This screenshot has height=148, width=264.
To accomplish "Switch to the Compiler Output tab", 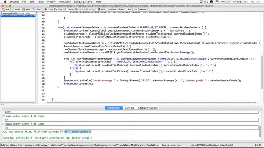I will click(148, 108).
